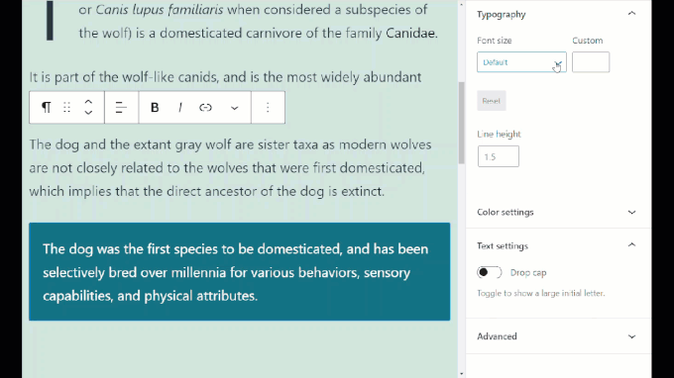Move block up with the up arrow
The height and width of the screenshot is (378, 674).
pos(88,102)
